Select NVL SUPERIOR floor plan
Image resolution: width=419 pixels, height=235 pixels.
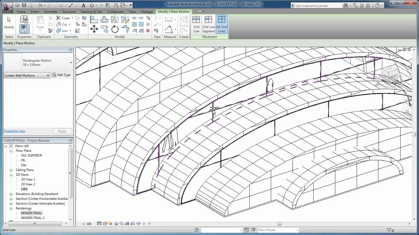31,155
